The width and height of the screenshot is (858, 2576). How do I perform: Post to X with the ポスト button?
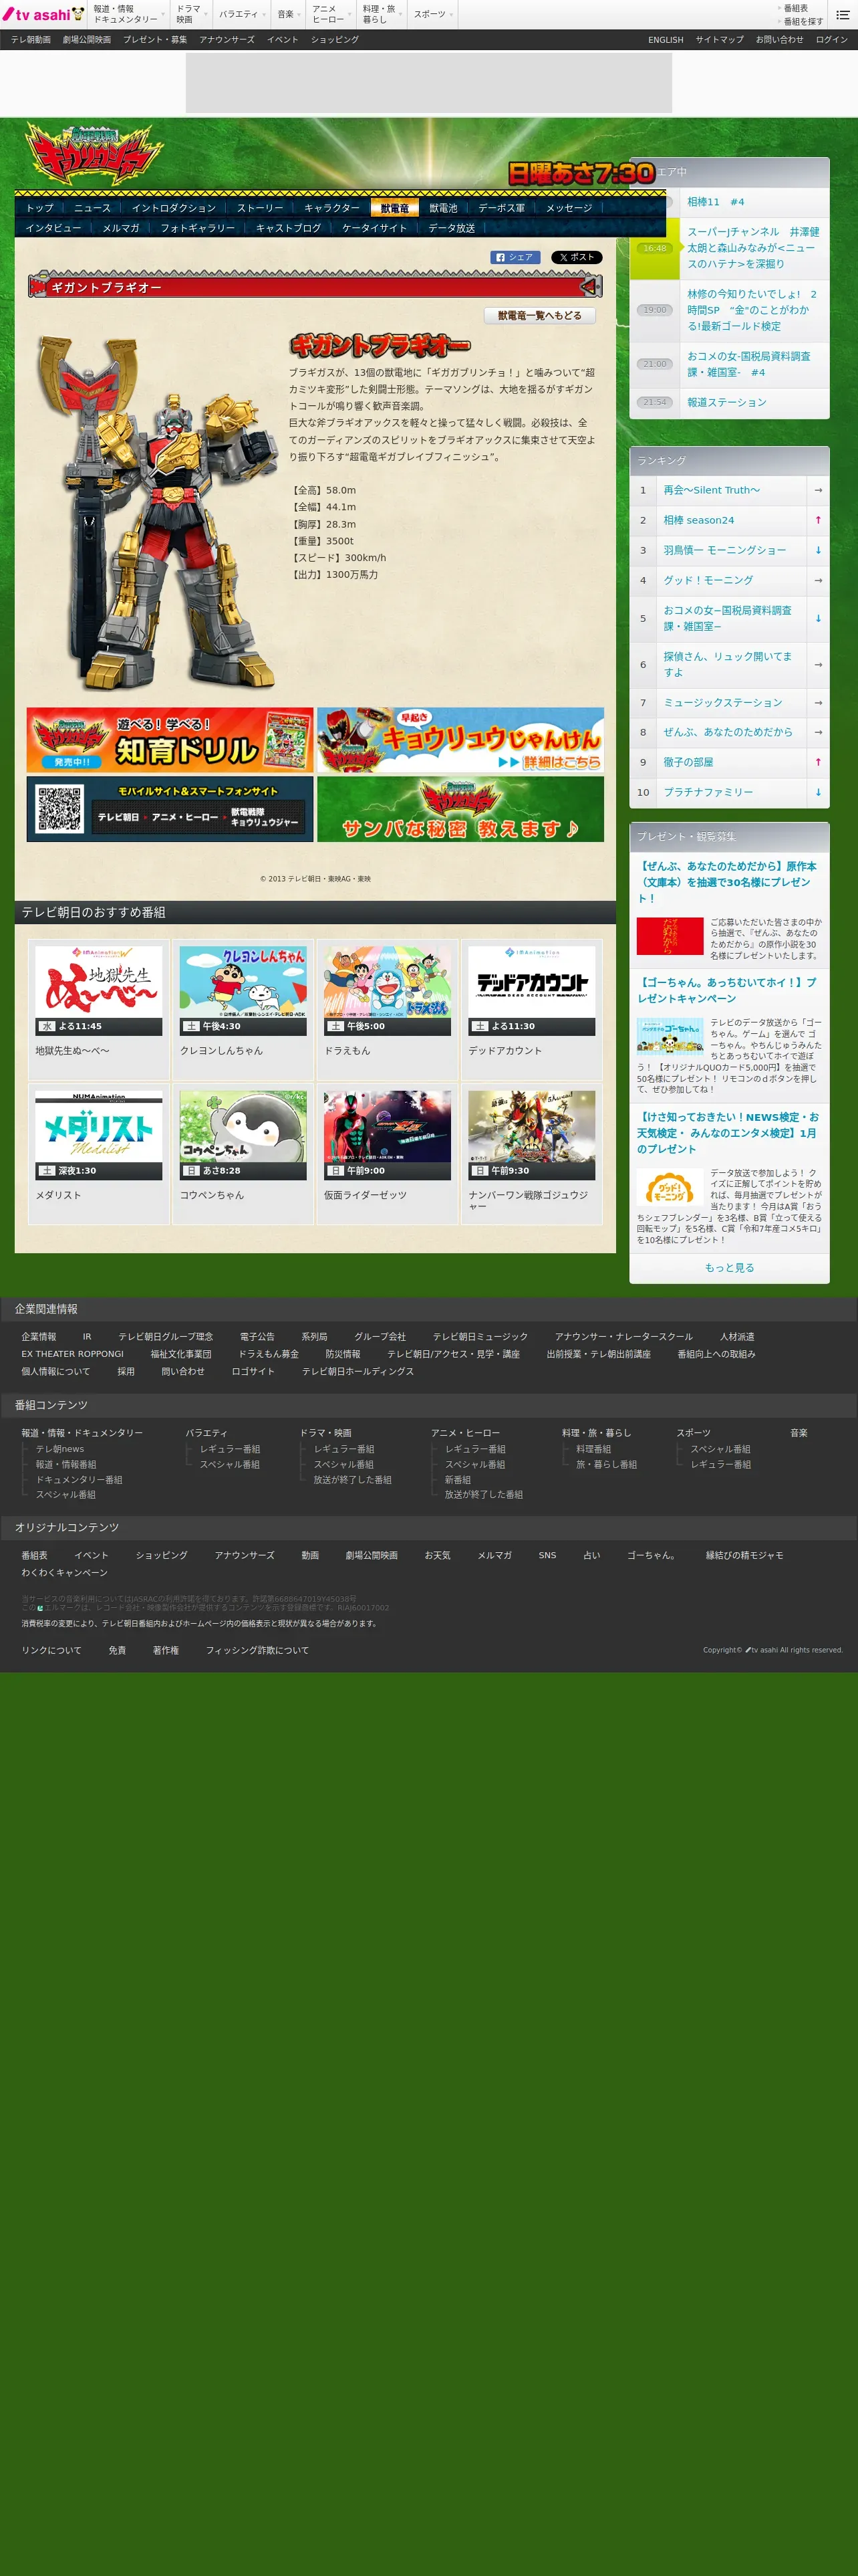576,257
